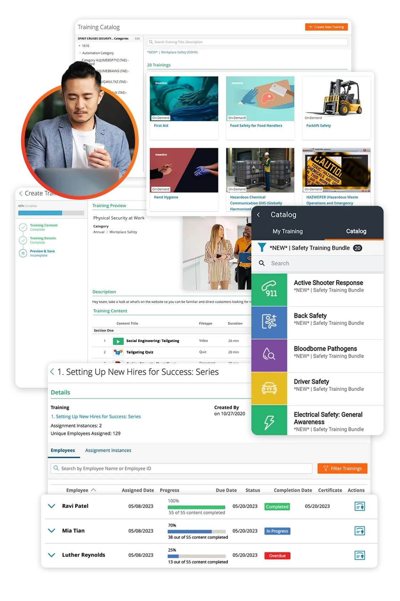Click the Active Shooter Response 911 icon

coord(269,289)
